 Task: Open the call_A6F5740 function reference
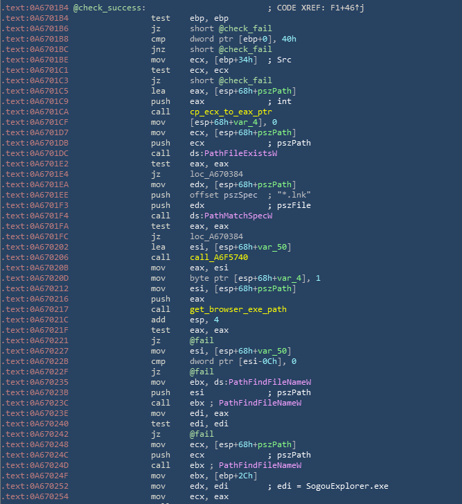click(218, 257)
